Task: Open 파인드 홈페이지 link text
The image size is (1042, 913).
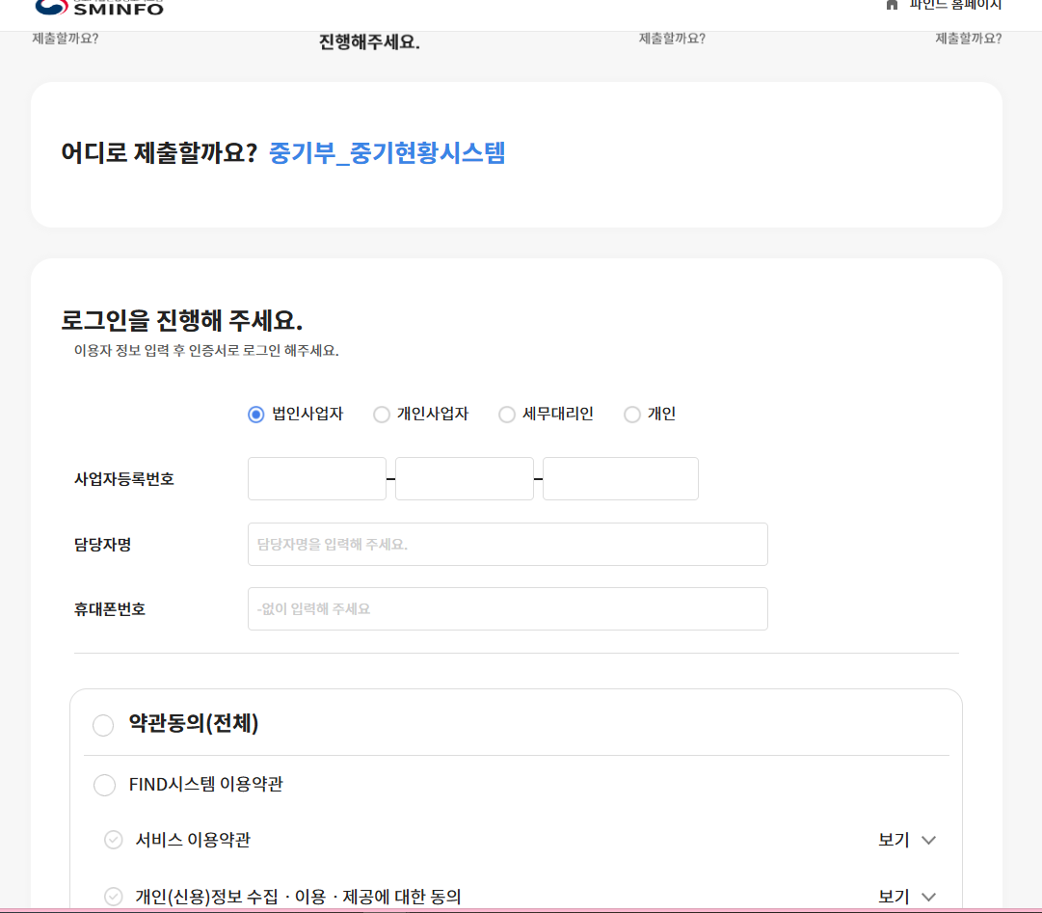Action: [955, 5]
